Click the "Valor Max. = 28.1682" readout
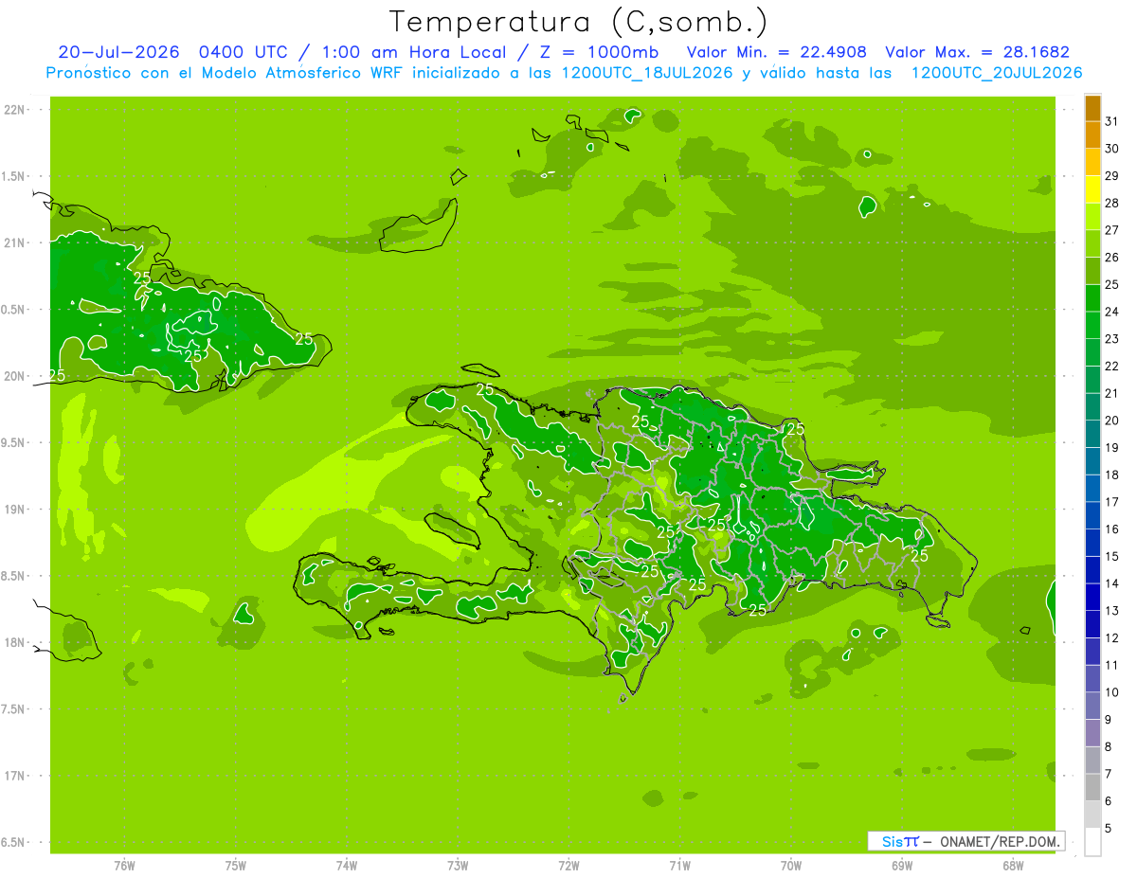This screenshot has height=878, width=1137. pyautogui.click(x=978, y=52)
